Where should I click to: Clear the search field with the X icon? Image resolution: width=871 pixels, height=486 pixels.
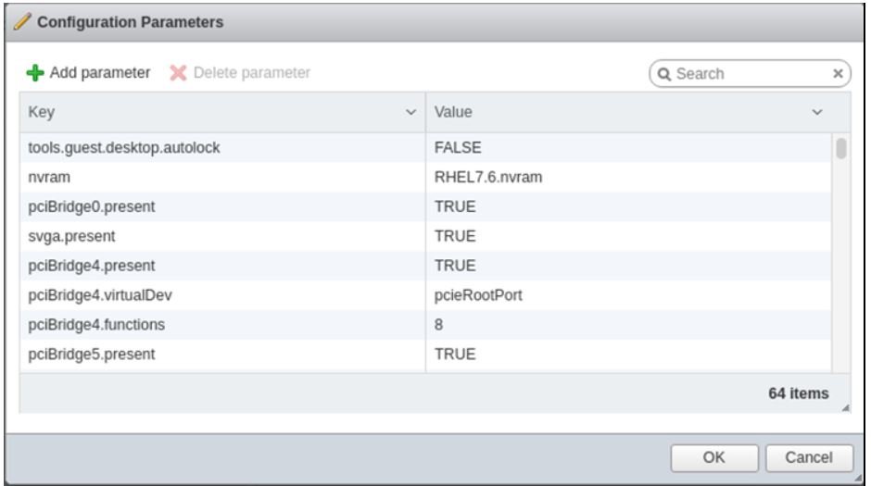[x=839, y=73]
